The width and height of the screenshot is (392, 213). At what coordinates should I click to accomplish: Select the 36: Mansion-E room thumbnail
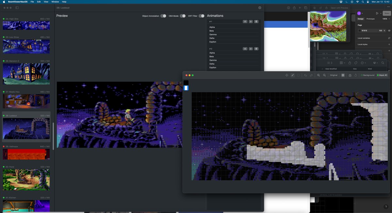(x=26, y=74)
